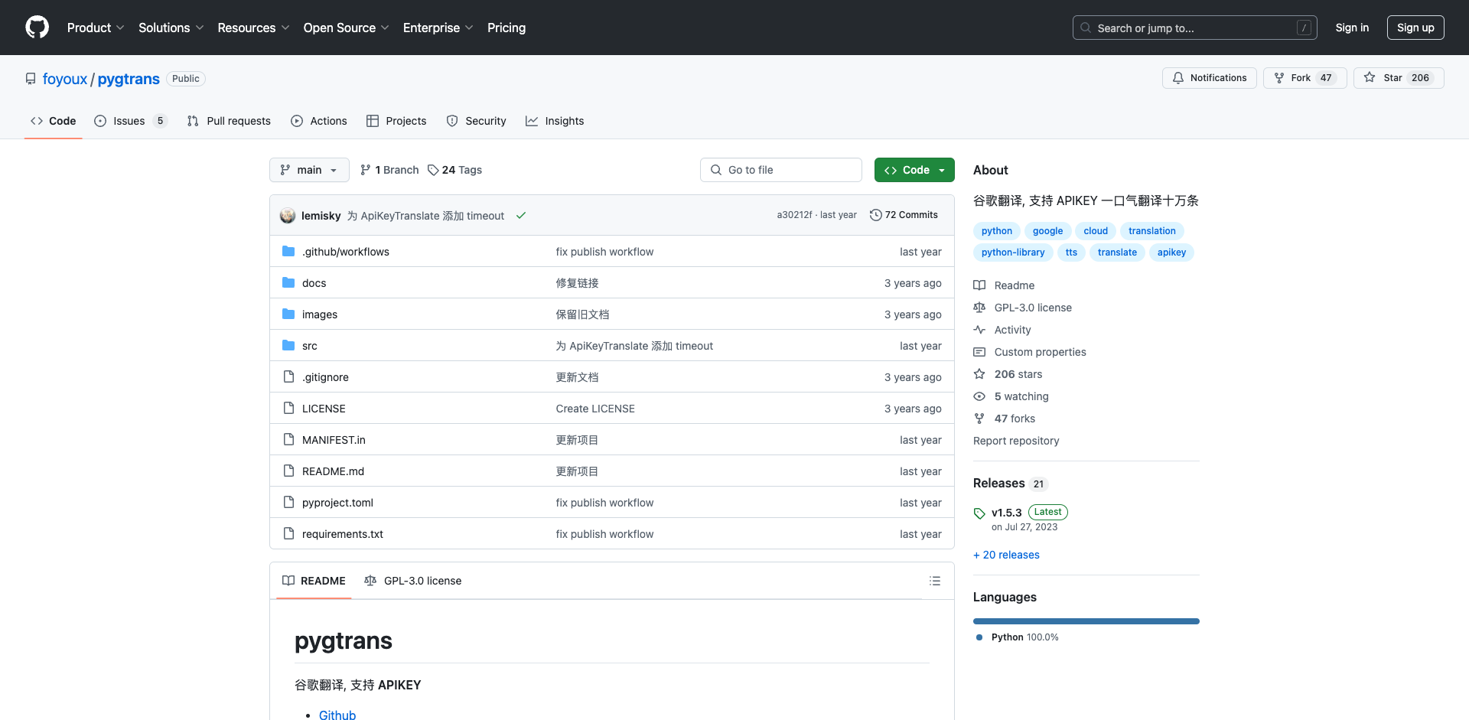Open MANIFEST.in file
Image resolution: width=1469 pixels, height=720 pixels.
334,440
